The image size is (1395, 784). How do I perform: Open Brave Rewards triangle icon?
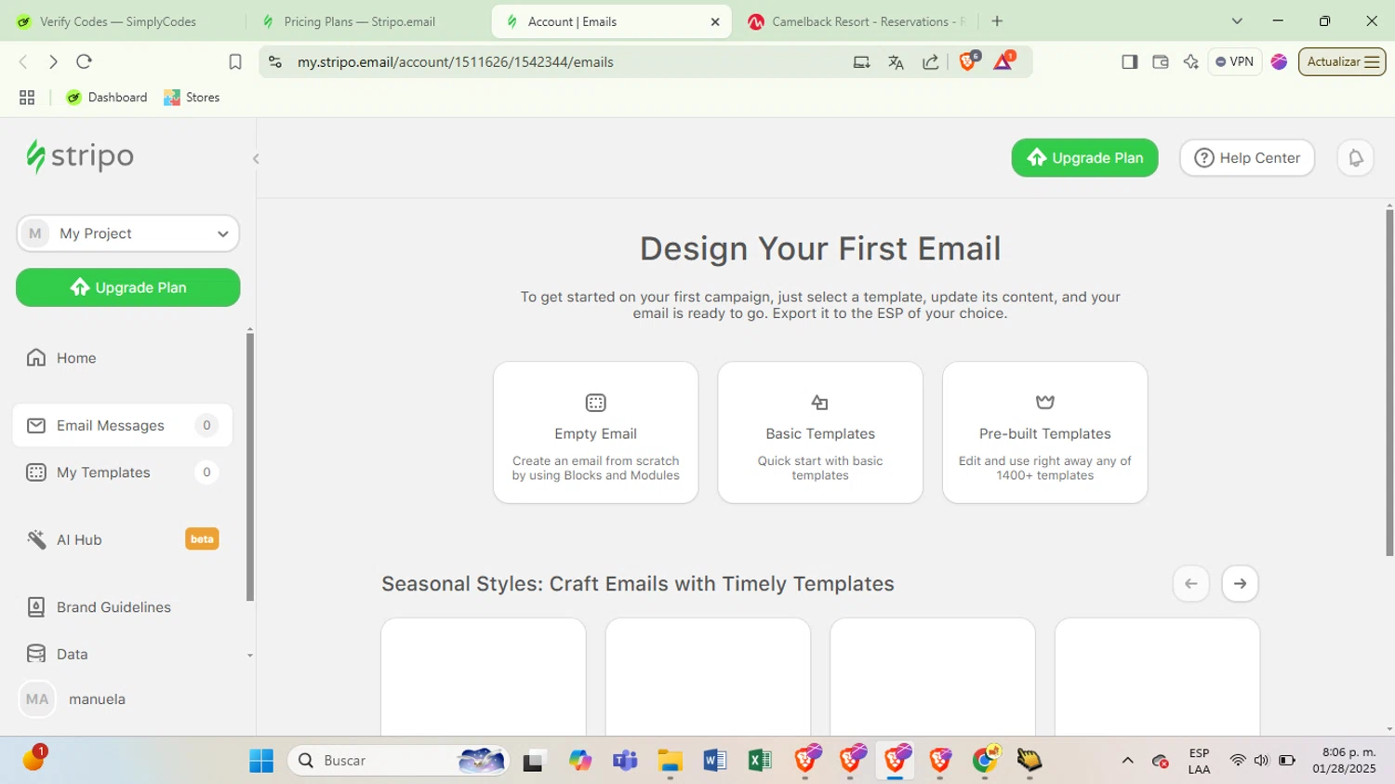click(1003, 61)
